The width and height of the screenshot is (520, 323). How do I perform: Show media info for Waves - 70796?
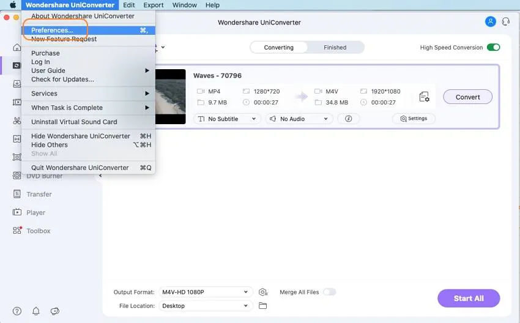click(x=348, y=119)
